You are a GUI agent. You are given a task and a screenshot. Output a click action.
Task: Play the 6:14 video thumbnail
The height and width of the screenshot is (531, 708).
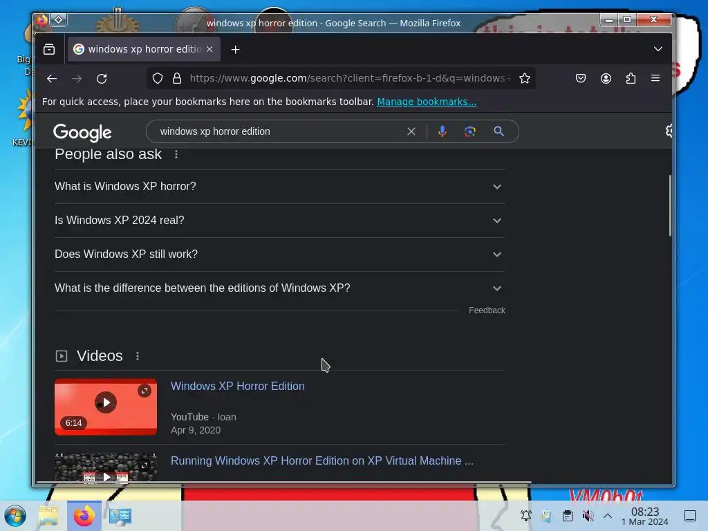(x=106, y=407)
